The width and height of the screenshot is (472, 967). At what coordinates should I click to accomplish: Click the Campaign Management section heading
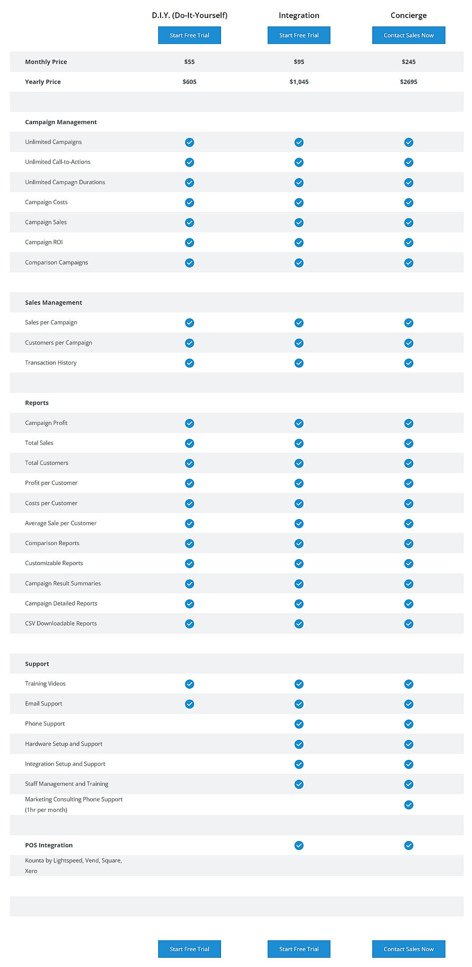[61, 122]
